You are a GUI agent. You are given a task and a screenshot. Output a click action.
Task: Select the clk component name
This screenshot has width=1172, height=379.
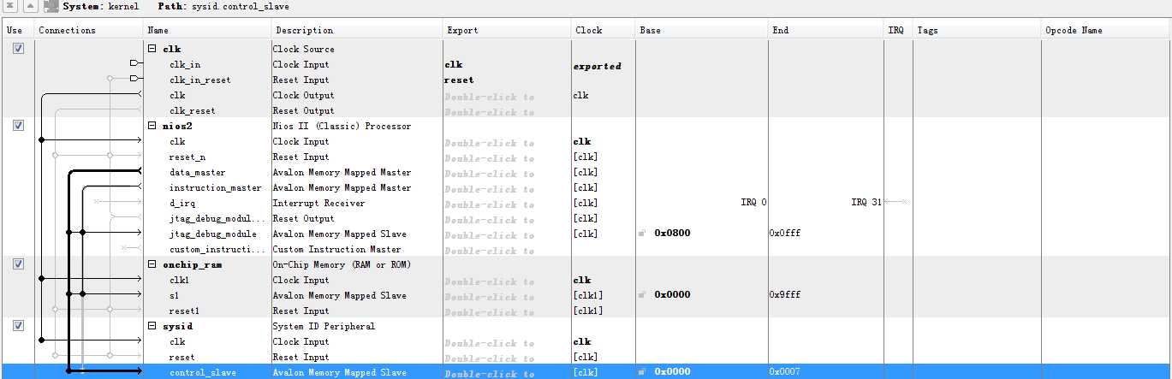click(x=171, y=49)
